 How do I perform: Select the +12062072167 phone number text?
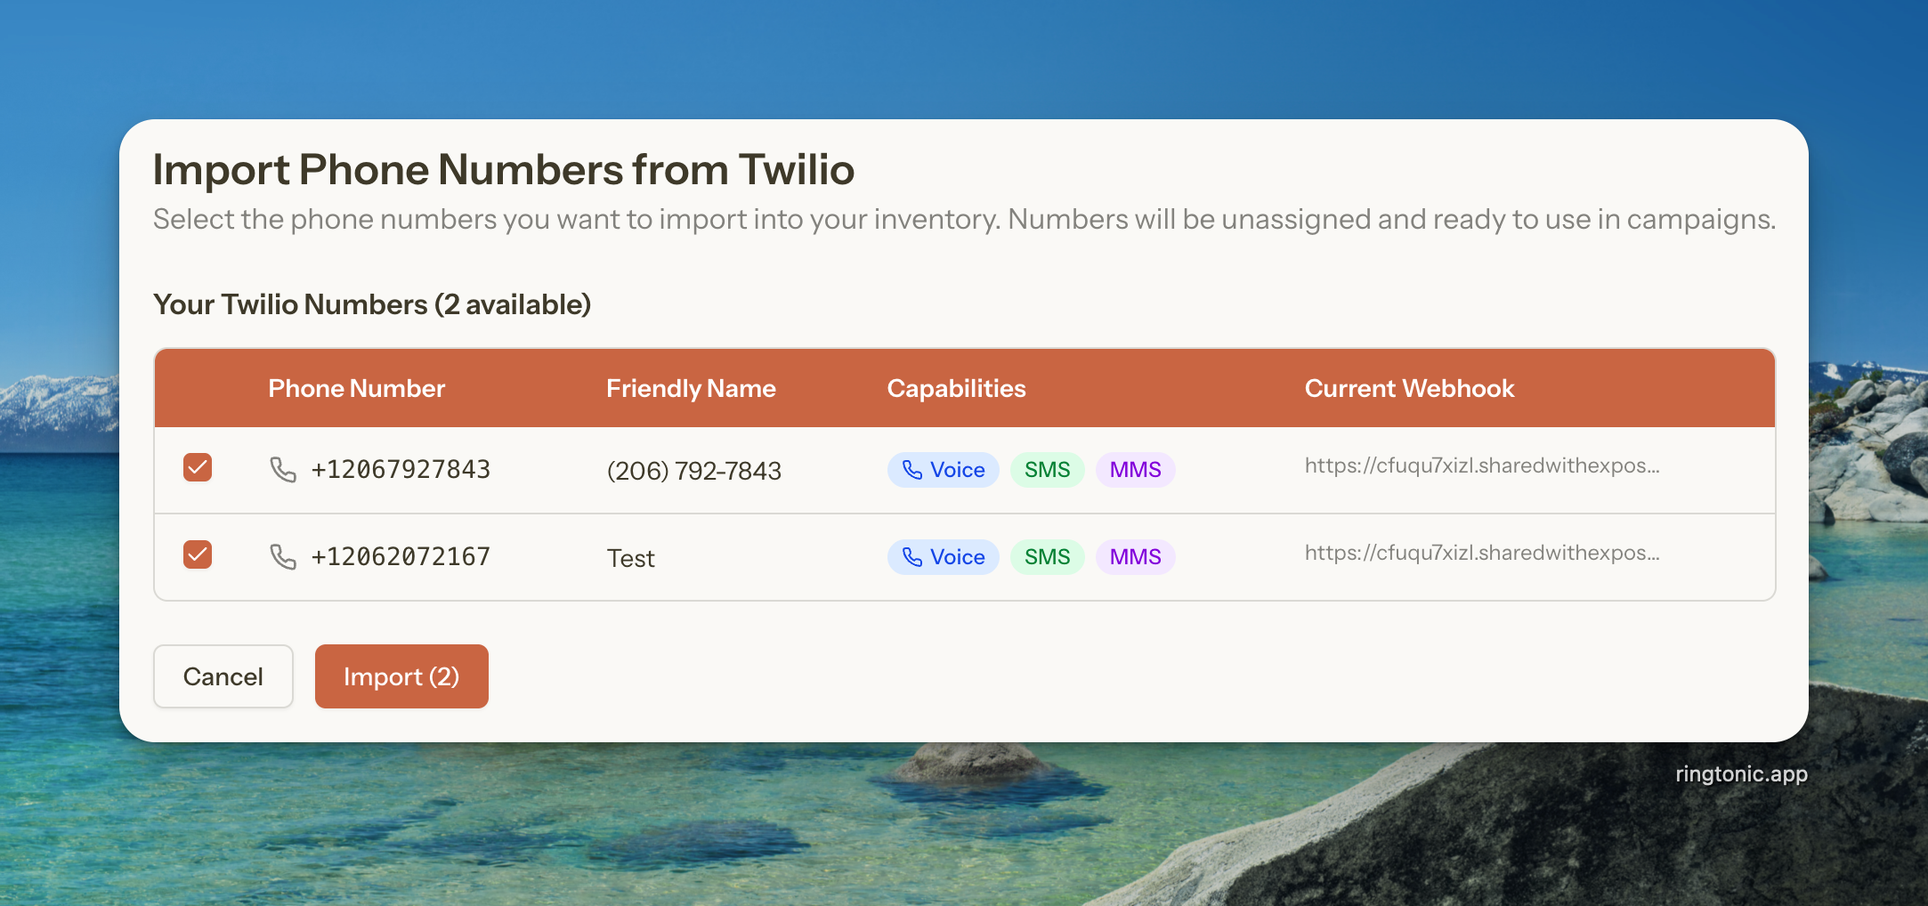[401, 556]
